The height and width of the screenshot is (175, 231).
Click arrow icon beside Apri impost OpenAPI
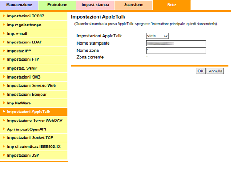(4, 129)
